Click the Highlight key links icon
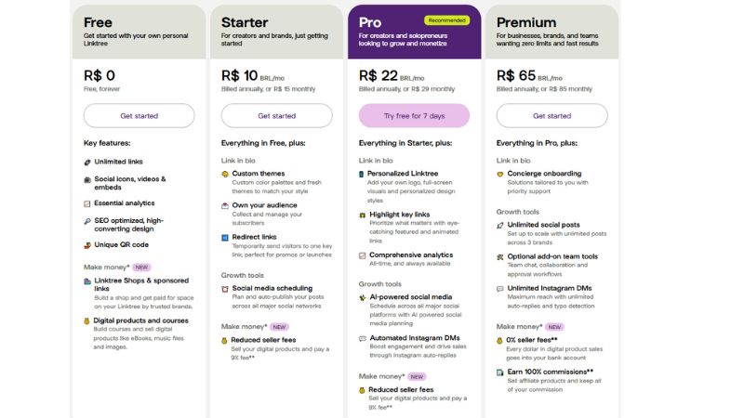The image size is (744, 418). pos(363,215)
